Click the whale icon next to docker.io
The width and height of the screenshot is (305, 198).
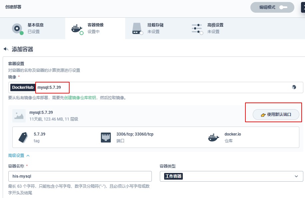tap(213, 137)
